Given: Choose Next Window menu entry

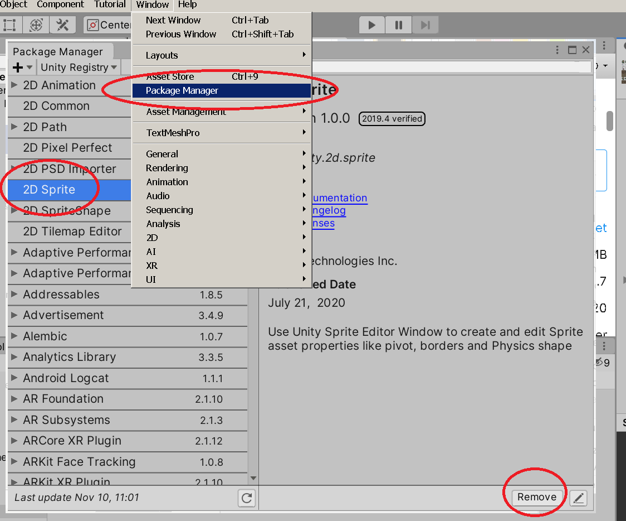Looking at the screenshot, I should pos(222,20).
